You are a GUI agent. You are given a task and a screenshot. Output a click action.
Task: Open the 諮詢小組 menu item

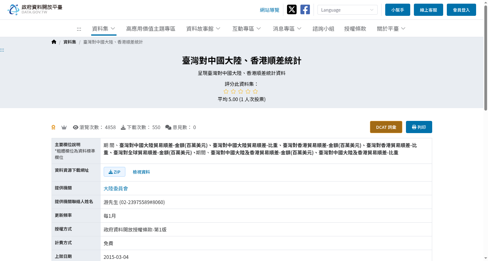[x=323, y=29]
